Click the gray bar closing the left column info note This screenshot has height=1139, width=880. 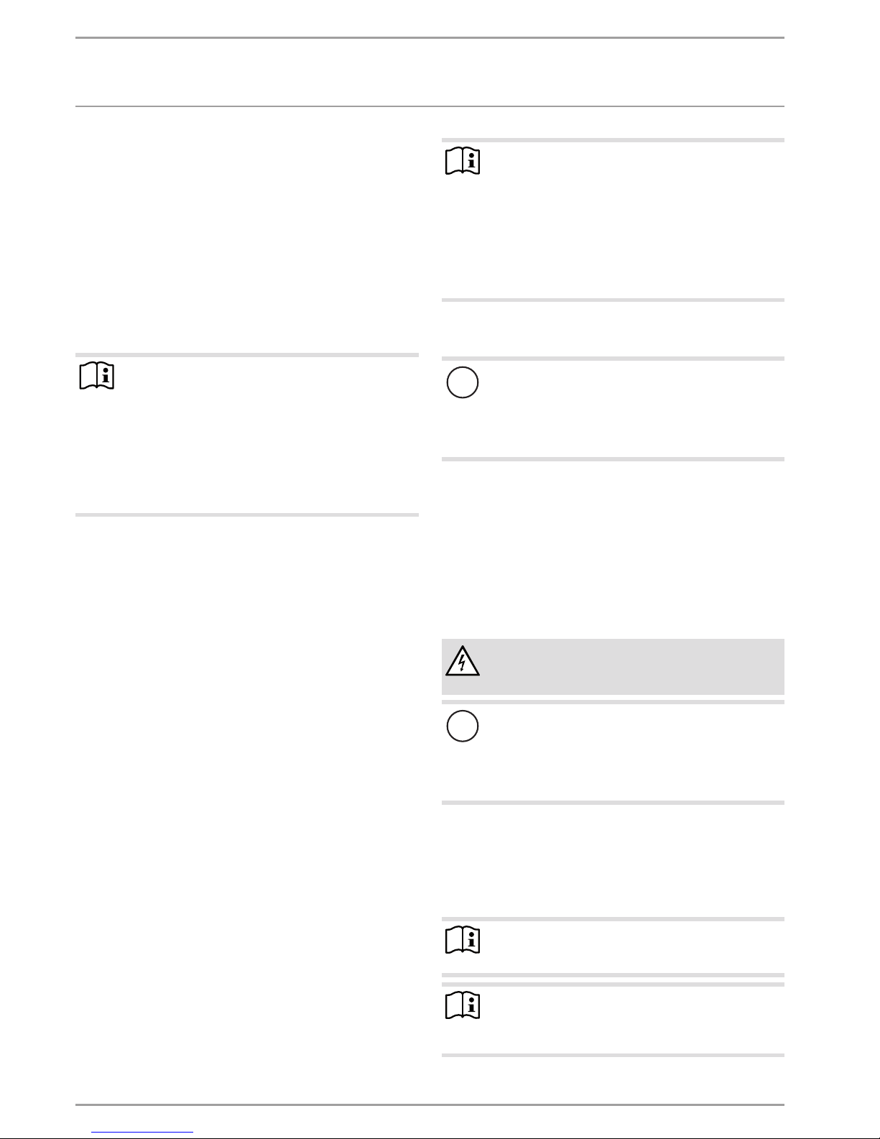click(246, 515)
